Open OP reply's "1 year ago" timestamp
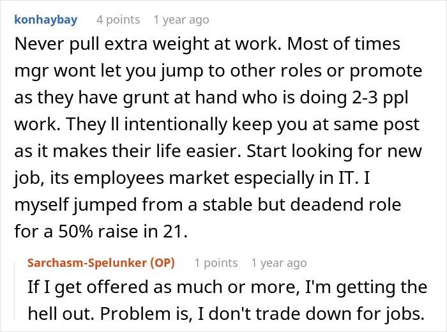The width and height of the screenshot is (447, 332). (x=279, y=263)
